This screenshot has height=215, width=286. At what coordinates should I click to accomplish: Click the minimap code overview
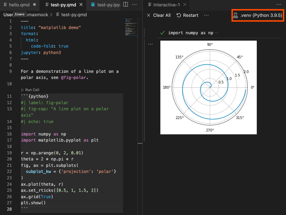(x=131, y=27)
